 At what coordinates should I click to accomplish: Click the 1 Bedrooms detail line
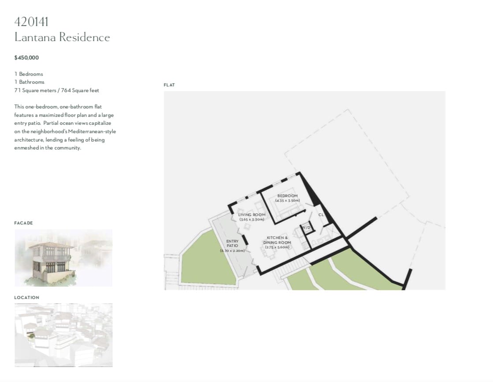click(x=29, y=74)
